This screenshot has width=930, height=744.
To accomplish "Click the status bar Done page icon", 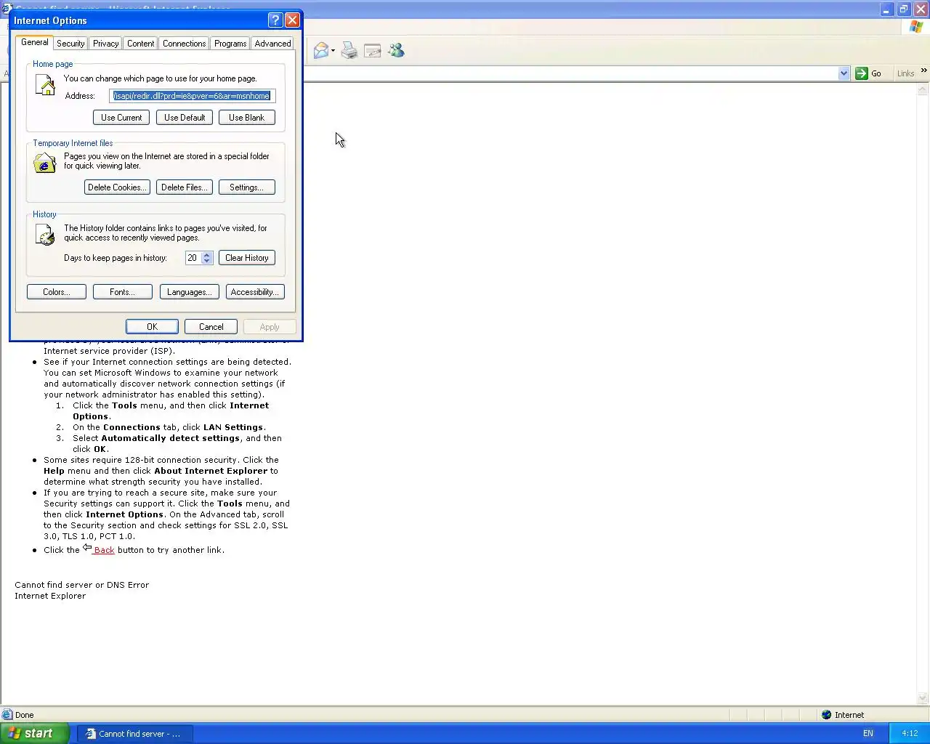I will coord(7,715).
